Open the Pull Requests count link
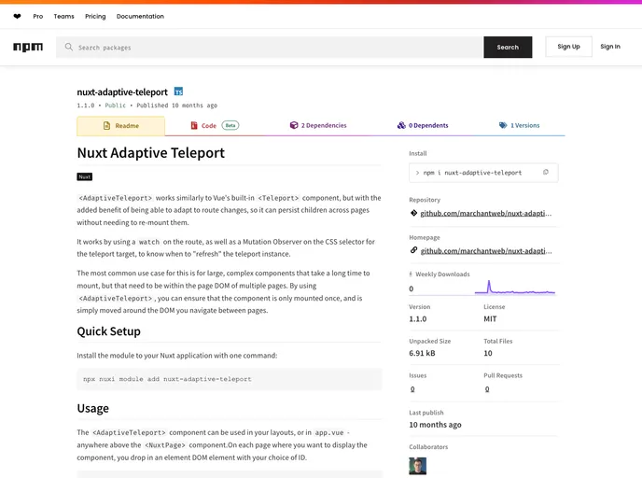The width and height of the screenshot is (642, 478). click(487, 389)
